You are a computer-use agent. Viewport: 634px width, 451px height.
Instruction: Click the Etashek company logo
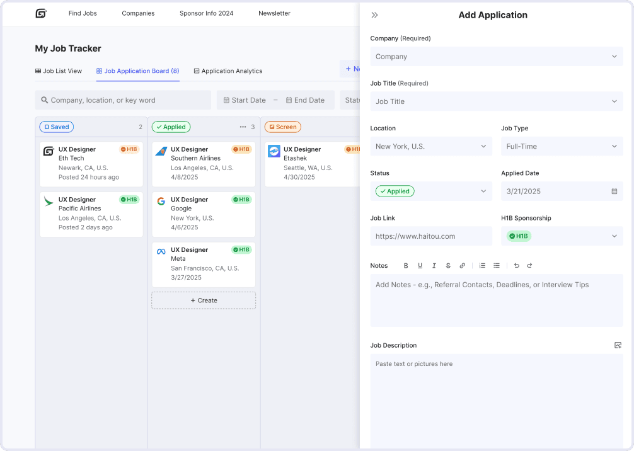coord(274,151)
